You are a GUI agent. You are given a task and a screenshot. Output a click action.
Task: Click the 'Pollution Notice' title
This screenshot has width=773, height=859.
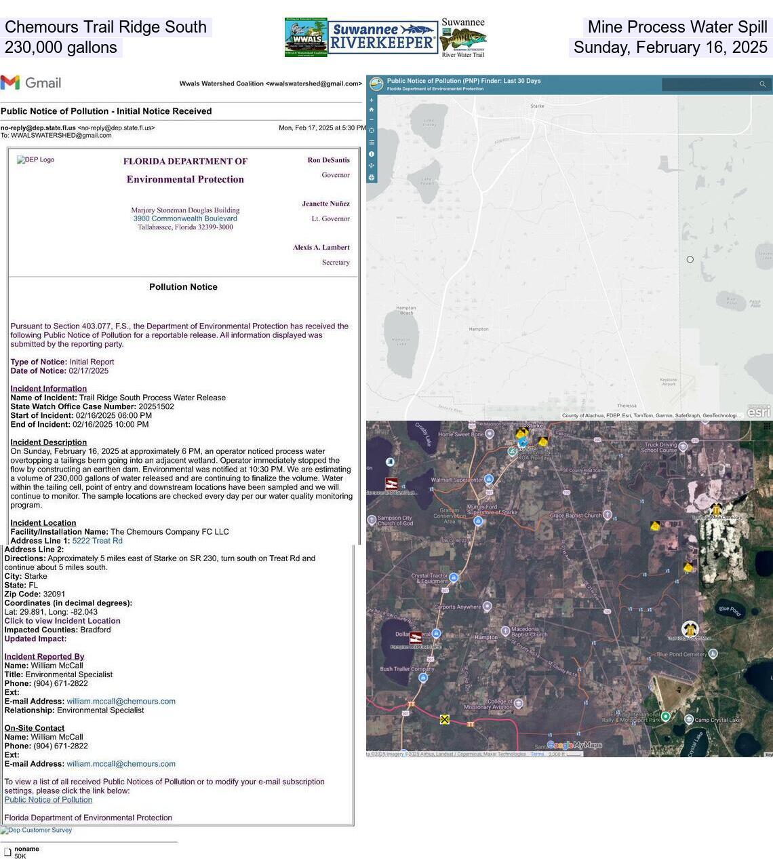[183, 287]
